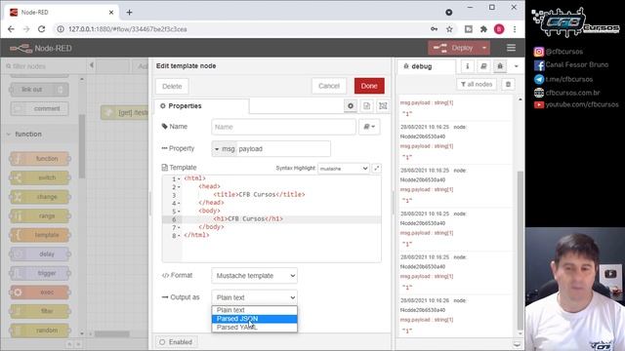This screenshot has height=351, width=625.
Task: Click Deploy button
Action: point(453,48)
